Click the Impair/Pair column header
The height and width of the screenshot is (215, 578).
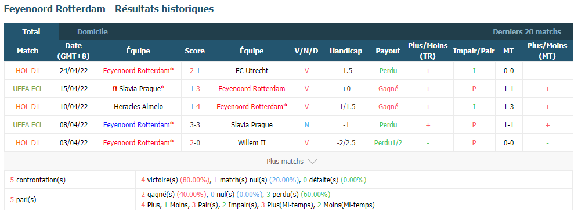click(x=474, y=51)
